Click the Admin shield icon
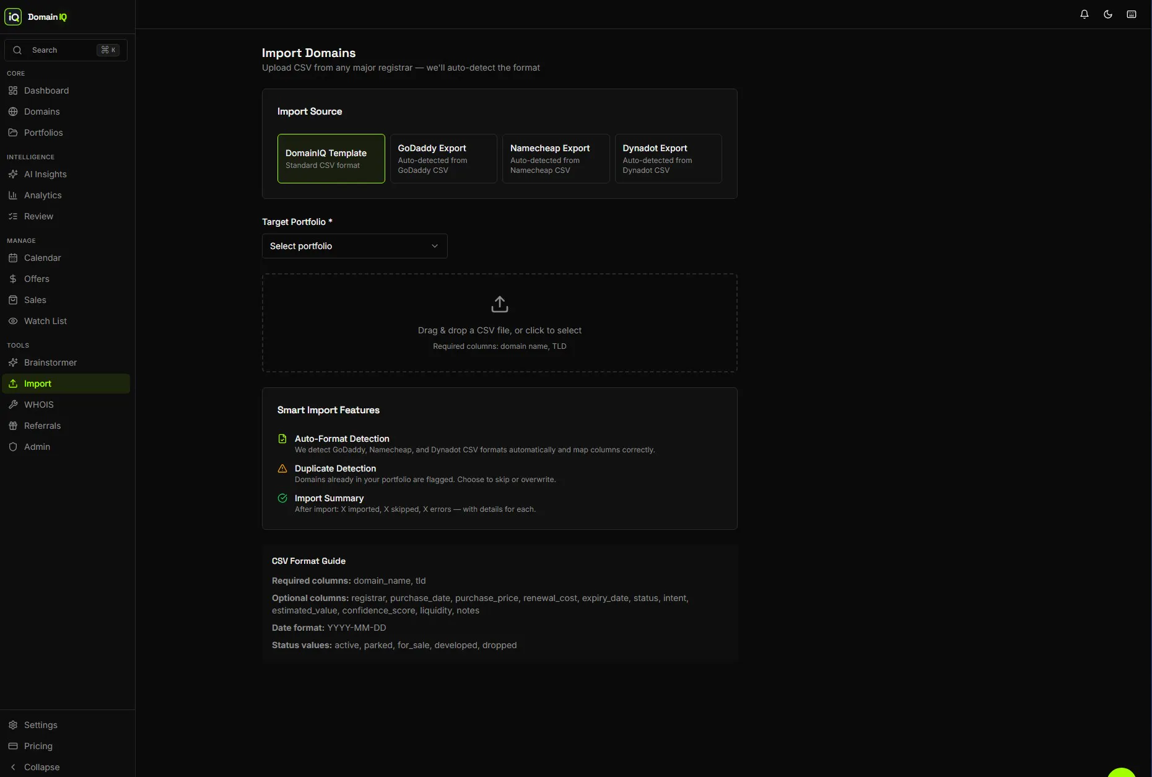1152x777 pixels. point(13,447)
